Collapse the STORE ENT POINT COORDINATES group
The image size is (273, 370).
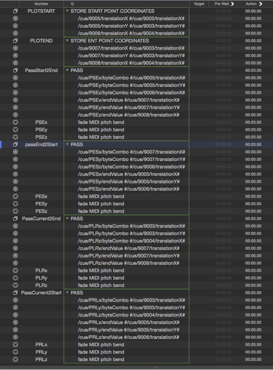(67, 41)
